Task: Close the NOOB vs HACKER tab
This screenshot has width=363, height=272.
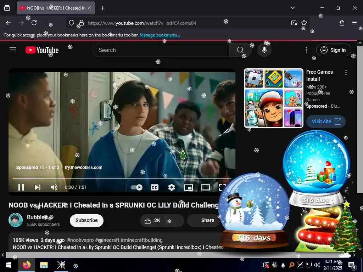Action: (89, 8)
